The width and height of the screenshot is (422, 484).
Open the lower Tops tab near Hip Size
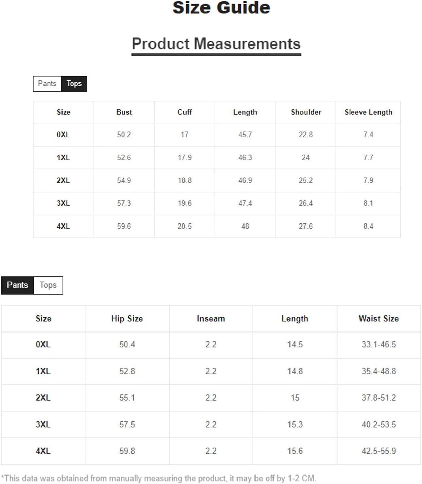[x=48, y=285]
